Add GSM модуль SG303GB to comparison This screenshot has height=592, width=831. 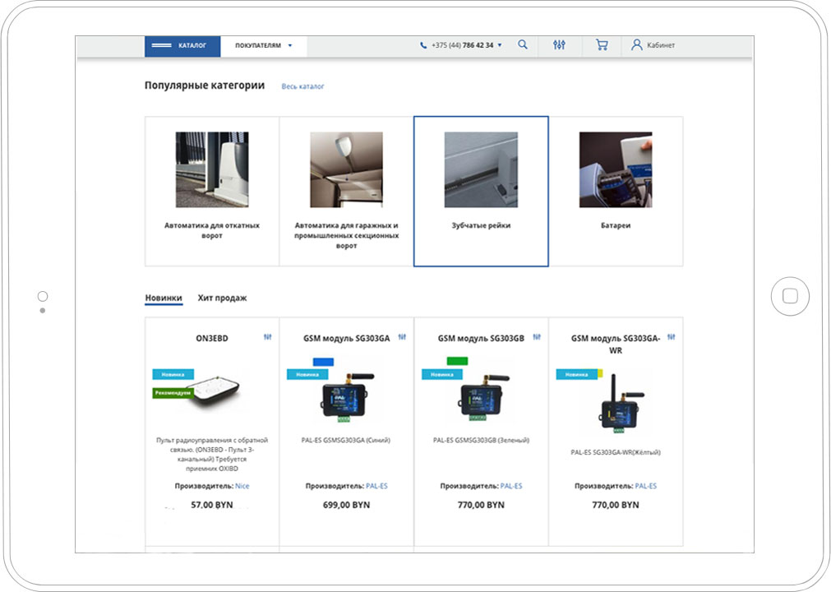537,337
